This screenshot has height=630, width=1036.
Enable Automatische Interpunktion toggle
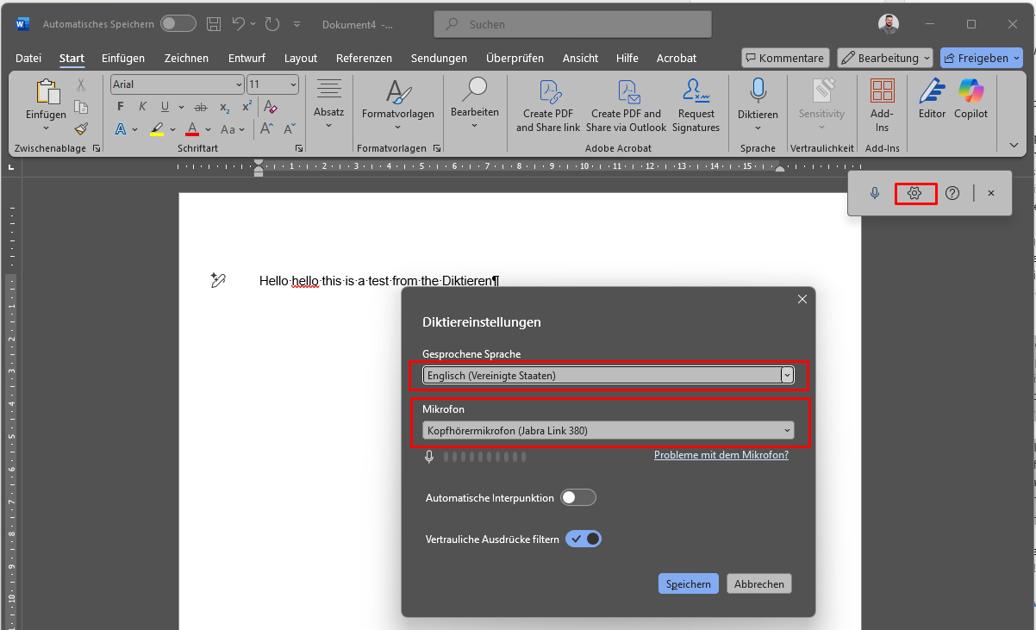578,497
